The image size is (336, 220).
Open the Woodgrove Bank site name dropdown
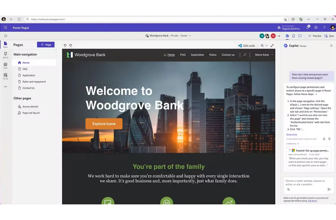point(190,36)
